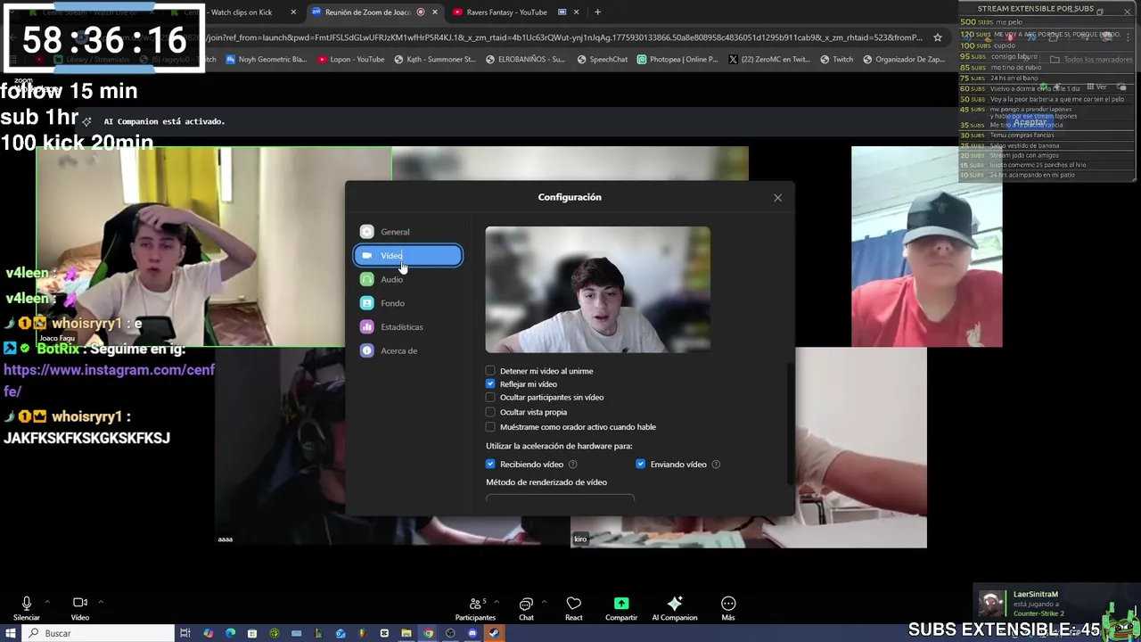Uncheck Enviando vídeo hardware acceleration
The width and height of the screenshot is (1141, 642).
click(640, 465)
